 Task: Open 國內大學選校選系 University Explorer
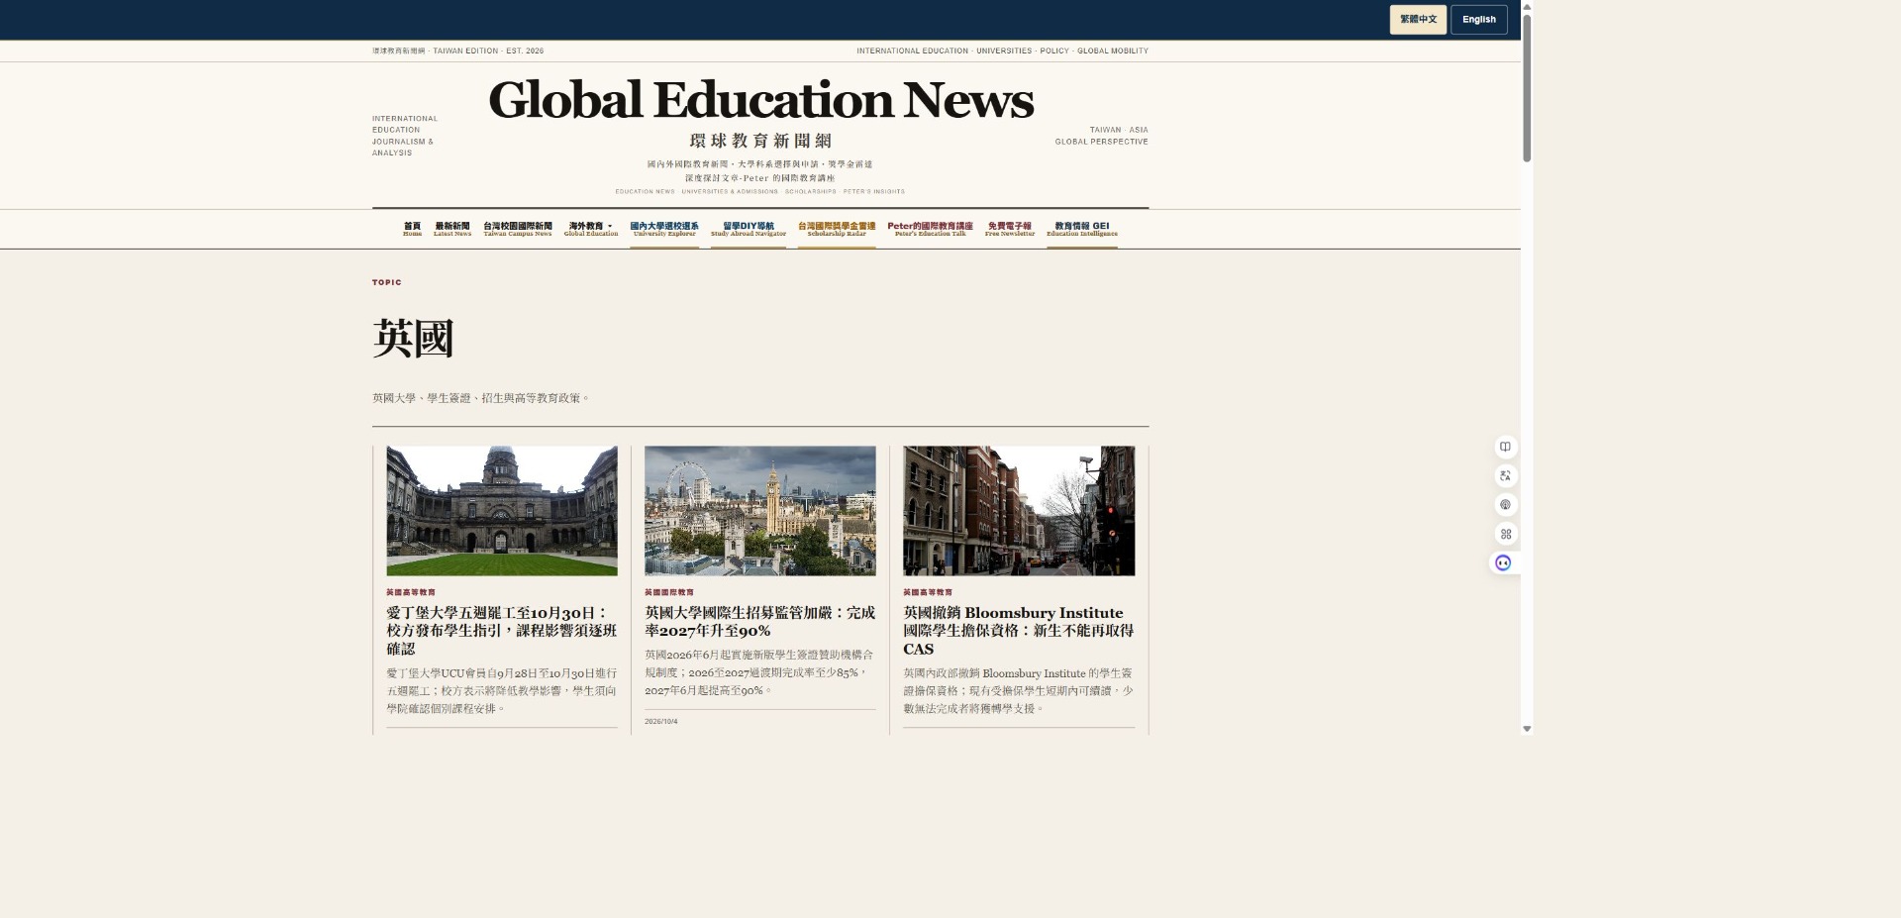click(664, 229)
